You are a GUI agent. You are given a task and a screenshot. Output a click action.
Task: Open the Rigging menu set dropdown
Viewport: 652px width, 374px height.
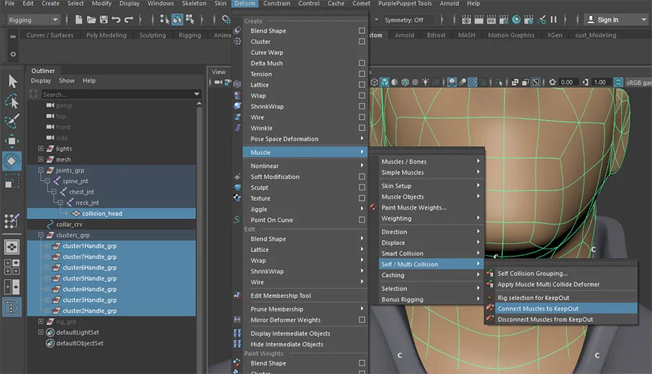pyautogui.click(x=33, y=19)
